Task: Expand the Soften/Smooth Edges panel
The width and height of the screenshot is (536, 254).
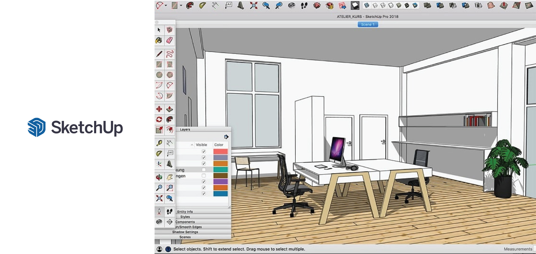Action: (x=203, y=227)
